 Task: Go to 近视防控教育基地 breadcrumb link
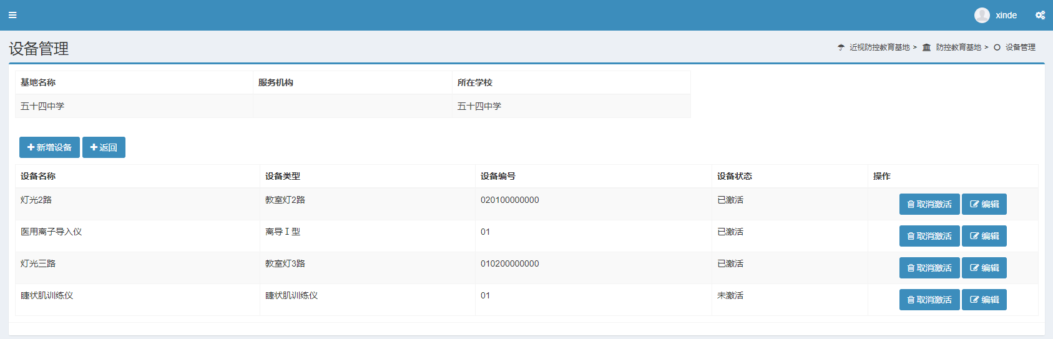pyautogui.click(x=879, y=47)
